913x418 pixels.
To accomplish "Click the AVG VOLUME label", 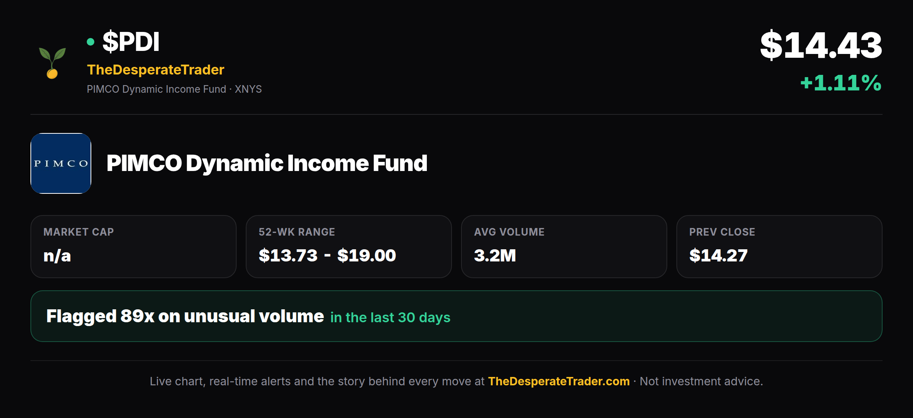I will 509,232.
